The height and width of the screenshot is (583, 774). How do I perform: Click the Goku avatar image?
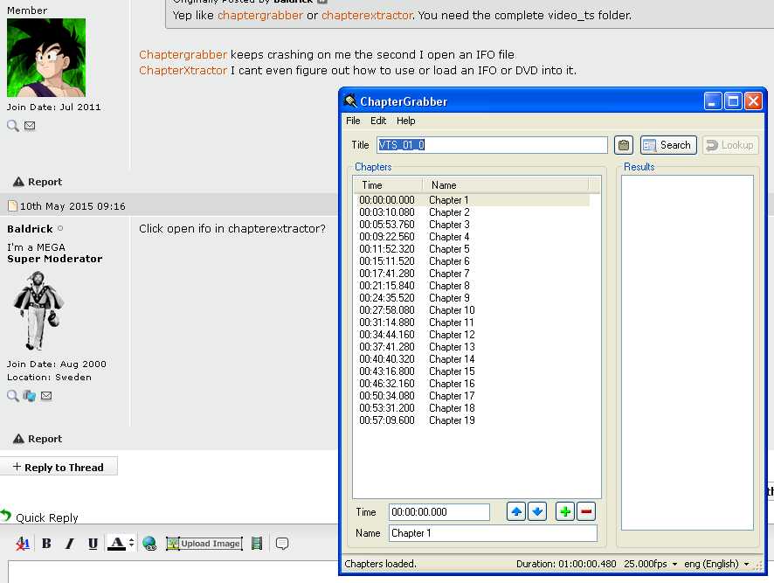pyautogui.click(x=46, y=58)
